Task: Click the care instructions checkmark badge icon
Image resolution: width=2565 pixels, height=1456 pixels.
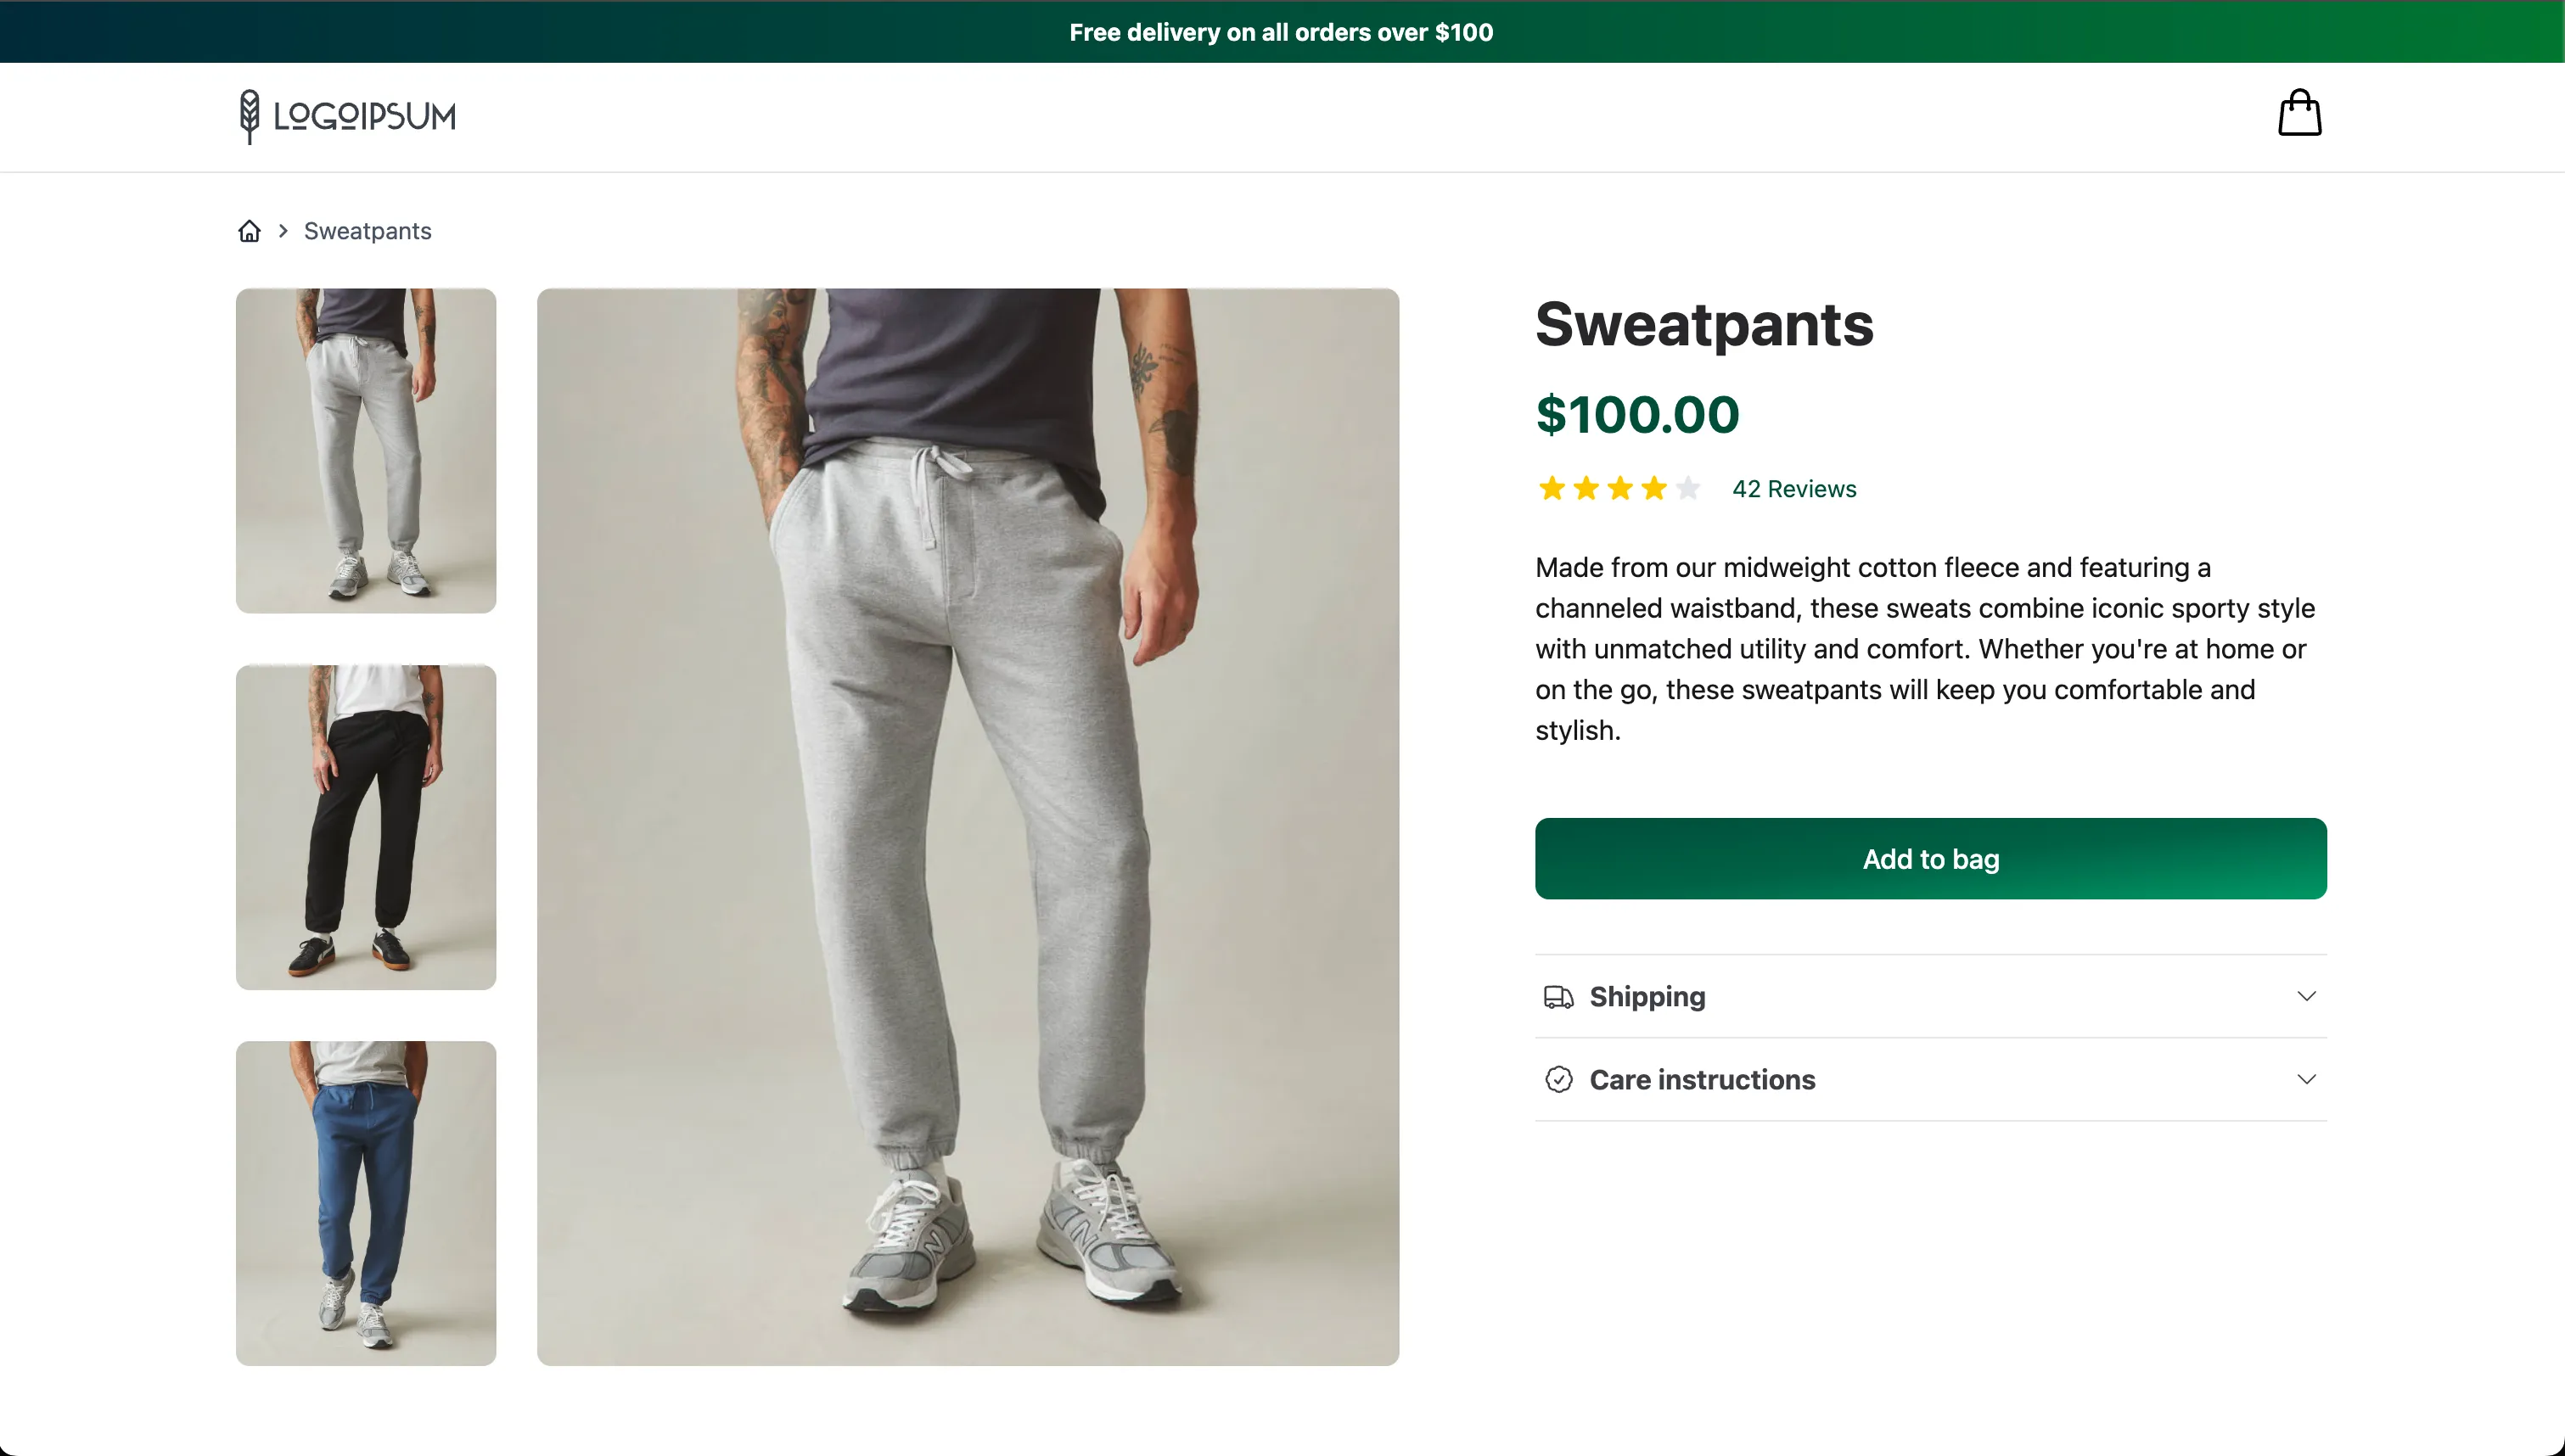Action: [x=1558, y=1080]
